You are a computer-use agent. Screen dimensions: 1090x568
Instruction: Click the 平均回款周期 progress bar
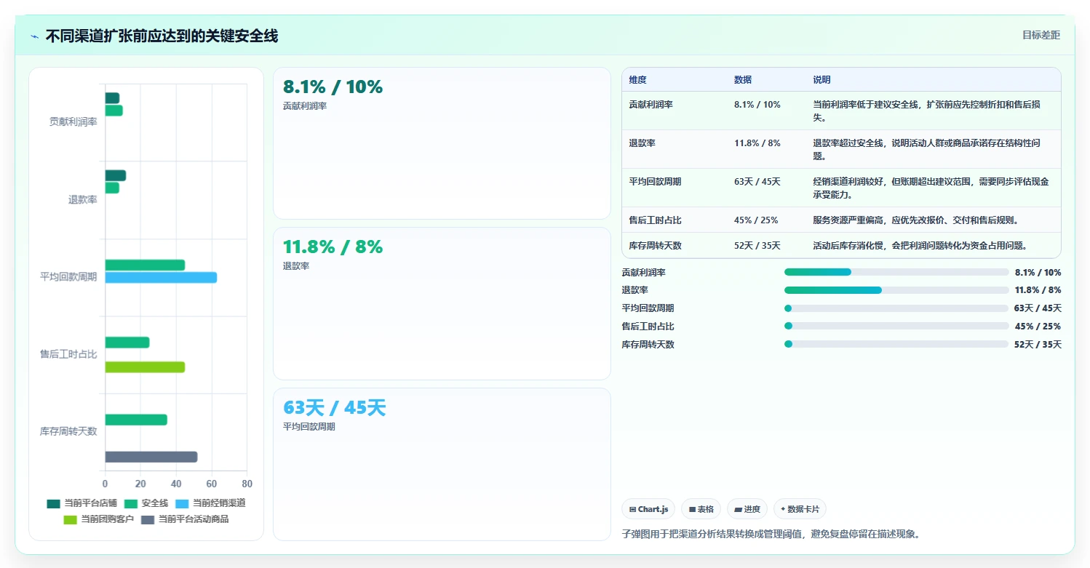click(896, 308)
